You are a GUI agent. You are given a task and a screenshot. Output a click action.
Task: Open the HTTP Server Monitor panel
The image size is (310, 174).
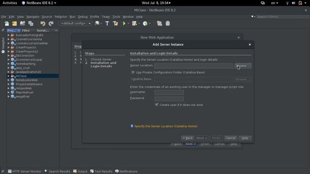(x=25, y=171)
